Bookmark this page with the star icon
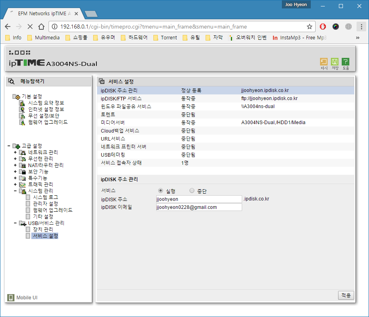369x317 pixels. coord(310,27)
